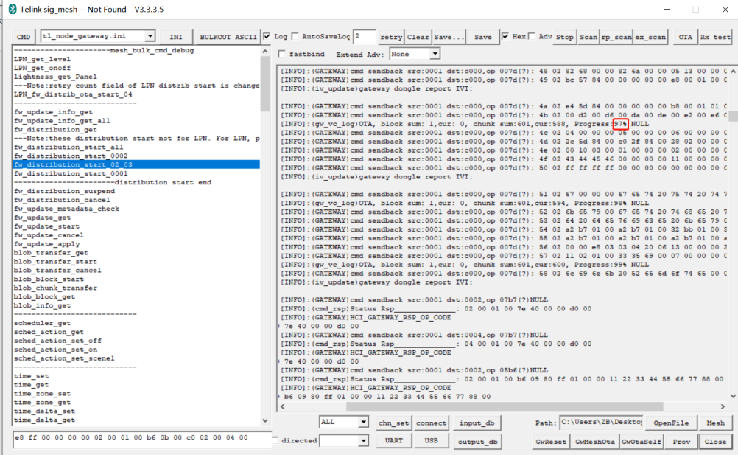This screenshot has height=455, width=738.
Task: Click the GwReset button
Action: coord(550,441)
